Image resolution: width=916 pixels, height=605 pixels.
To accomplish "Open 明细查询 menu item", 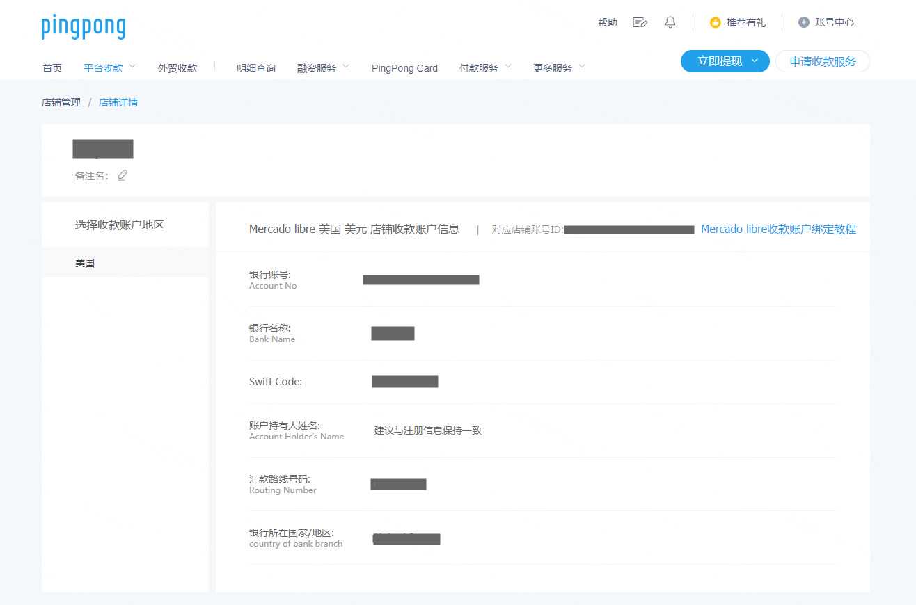I will tap(256, 68).
